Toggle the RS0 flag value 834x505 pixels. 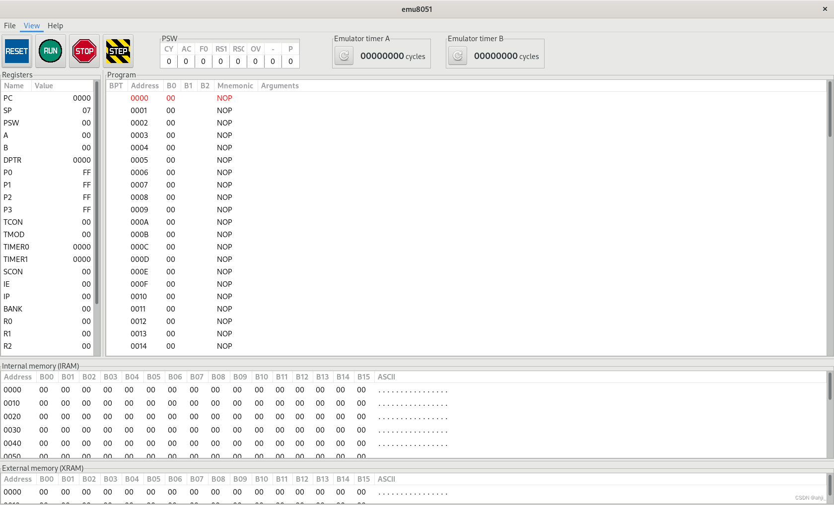click(238, 62)
